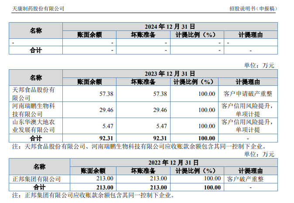294x203 pixels.
Task: Click 29.46 under 账面余额 for 河南瑞鹏
Action: tap(106, 110)
